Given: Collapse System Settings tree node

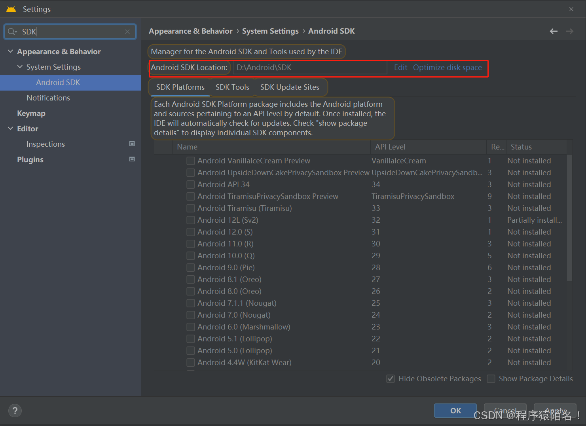Looking at the screenshot, I should point(20,67).
